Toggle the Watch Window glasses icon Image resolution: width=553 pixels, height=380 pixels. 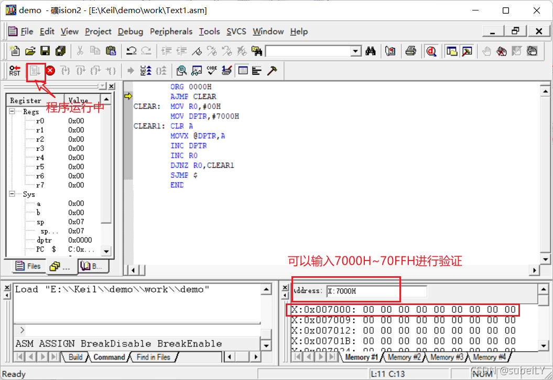[197, 71]
